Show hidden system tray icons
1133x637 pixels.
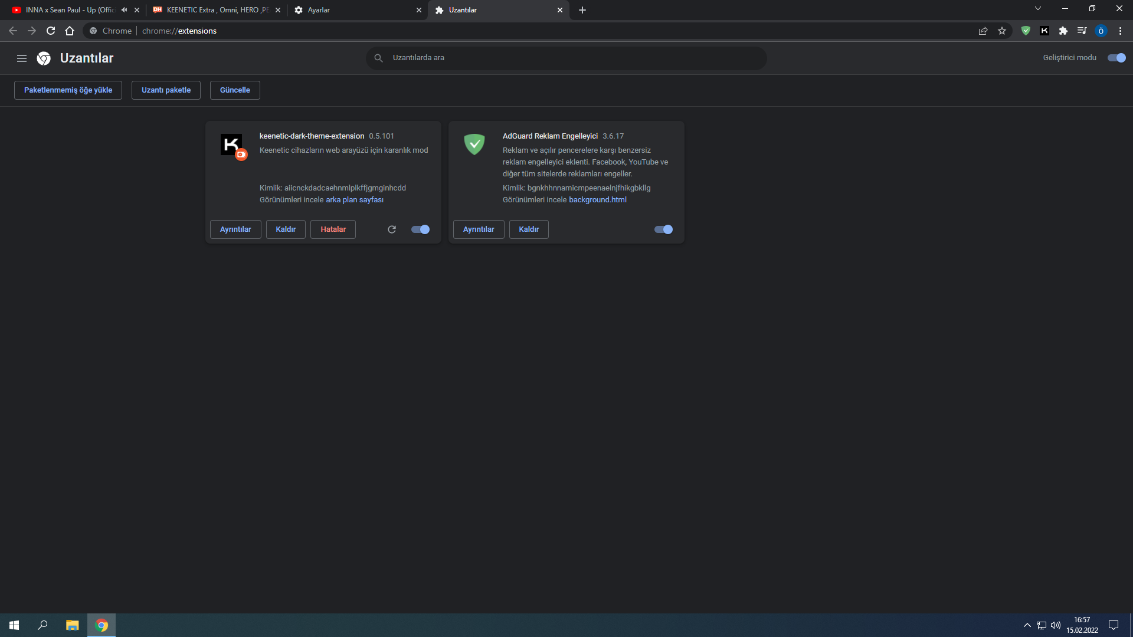pyautogui.click(x=1027, y=625)
